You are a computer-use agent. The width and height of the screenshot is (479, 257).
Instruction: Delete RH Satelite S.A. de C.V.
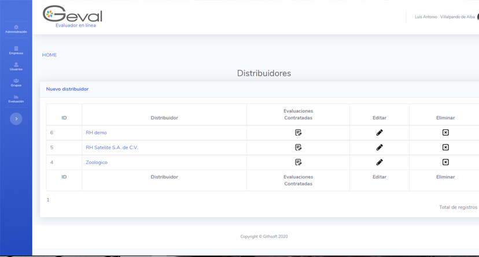[x=445, y=147]
